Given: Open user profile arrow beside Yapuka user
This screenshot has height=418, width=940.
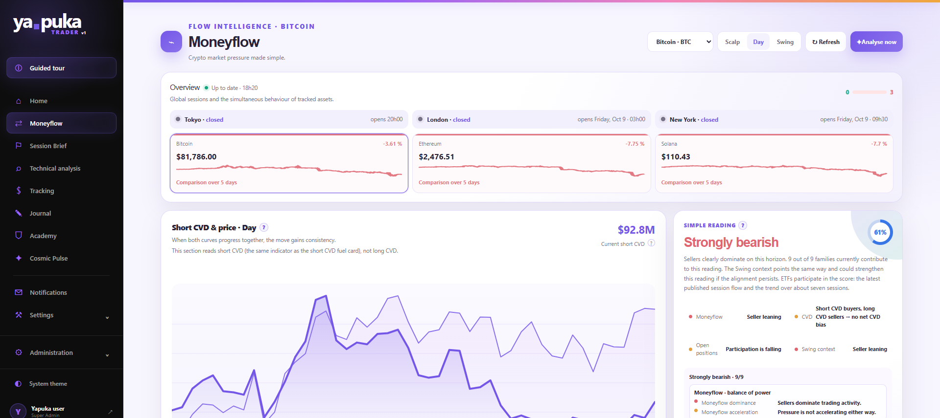Looking at the screenshot, I should 110,412.
